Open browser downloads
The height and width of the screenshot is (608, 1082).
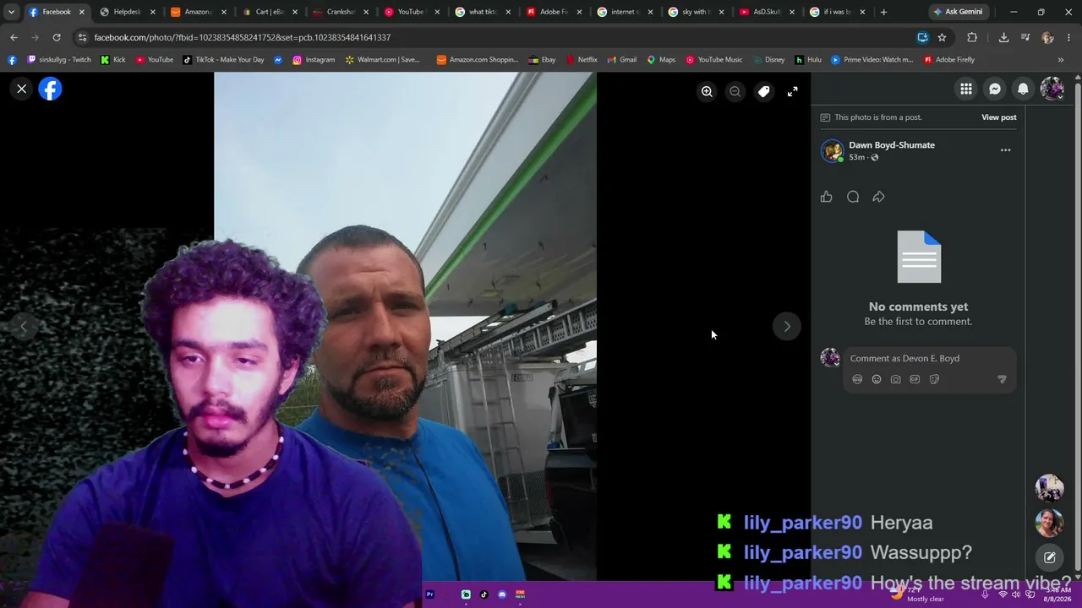1003,37
